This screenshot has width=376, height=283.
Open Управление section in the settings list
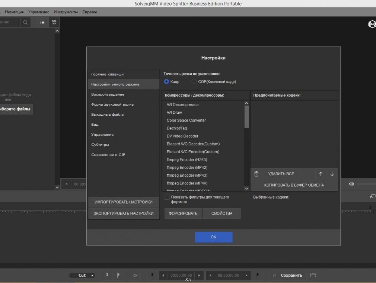pyautogui.click(x=124, y=135)
